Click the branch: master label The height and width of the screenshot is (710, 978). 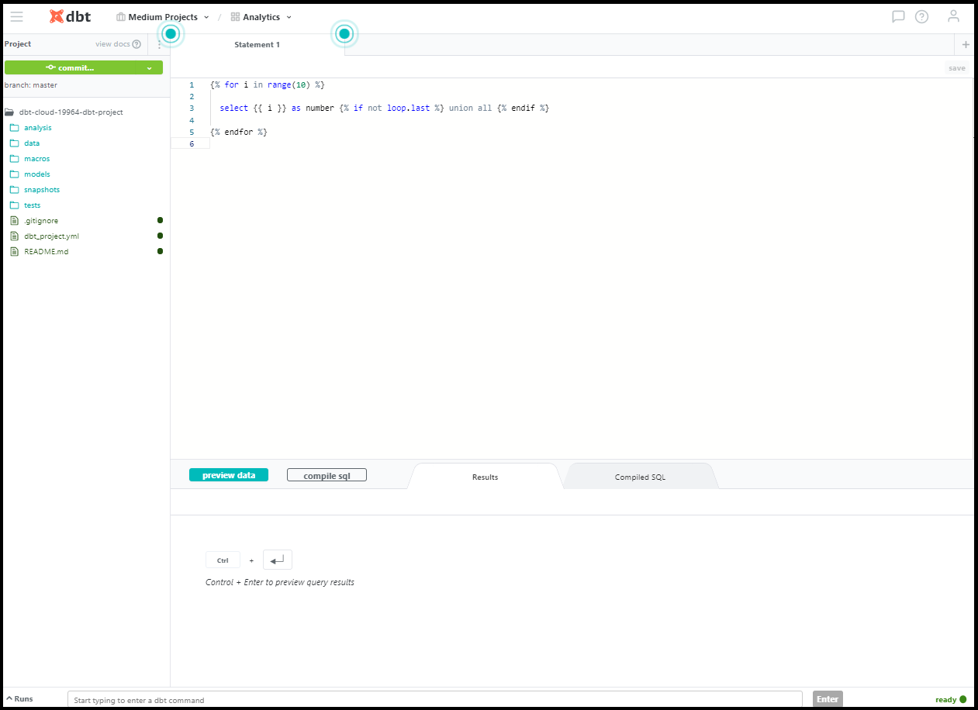30,85
